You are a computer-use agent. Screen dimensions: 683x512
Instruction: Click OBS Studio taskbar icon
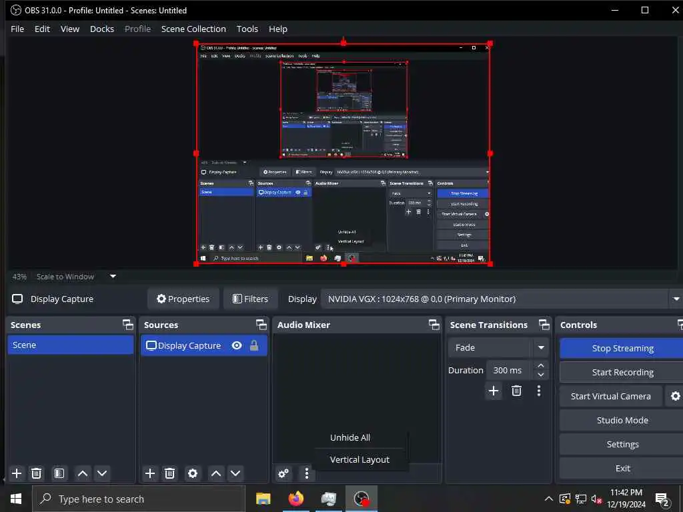(362, 499)
